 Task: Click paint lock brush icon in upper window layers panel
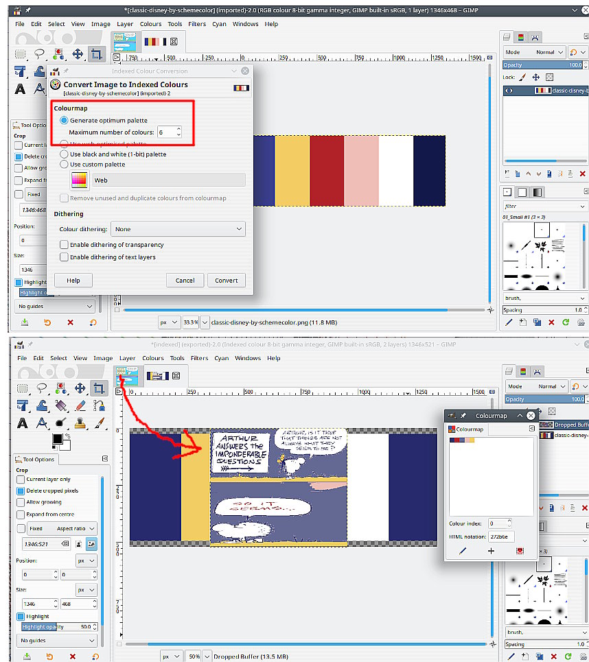[x=522, y=78]
